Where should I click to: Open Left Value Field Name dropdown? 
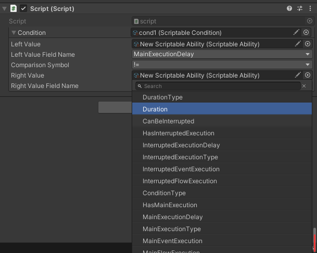[x=222, y=55]
